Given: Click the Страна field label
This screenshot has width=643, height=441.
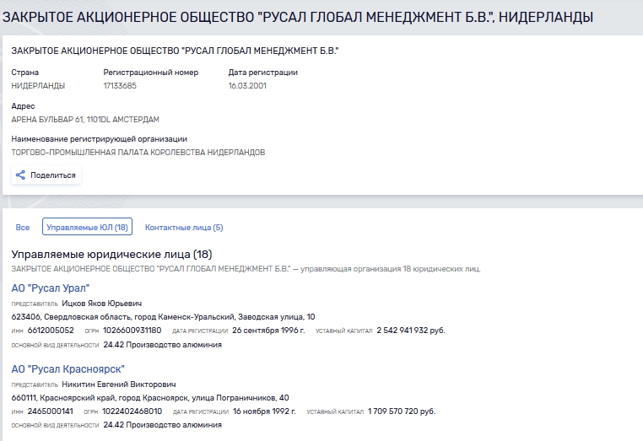Looking at the screenshot, I should 25,73.
